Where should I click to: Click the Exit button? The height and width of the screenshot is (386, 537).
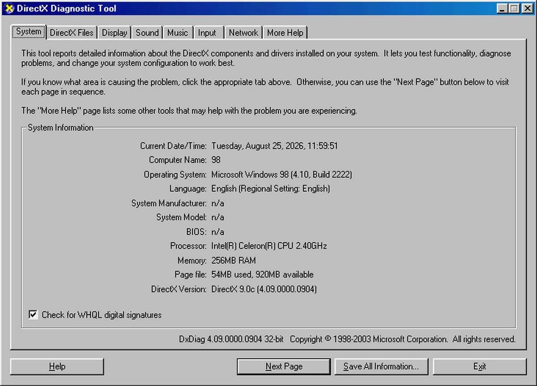(x=479, y=366)
